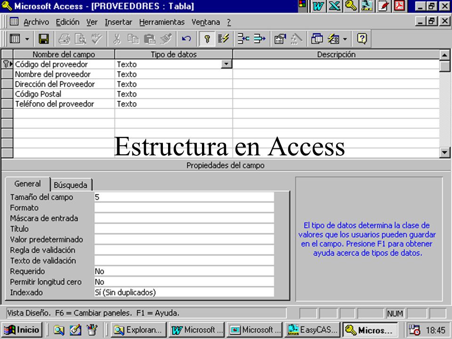The image size is (452, 339).
Task: Open Word from the Office shortcut bar
Action: (318, 6)
